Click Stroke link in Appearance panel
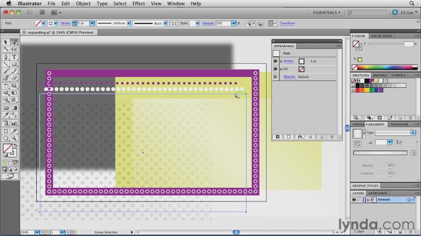This screenshot has height=236, width=421. point(289,61)
